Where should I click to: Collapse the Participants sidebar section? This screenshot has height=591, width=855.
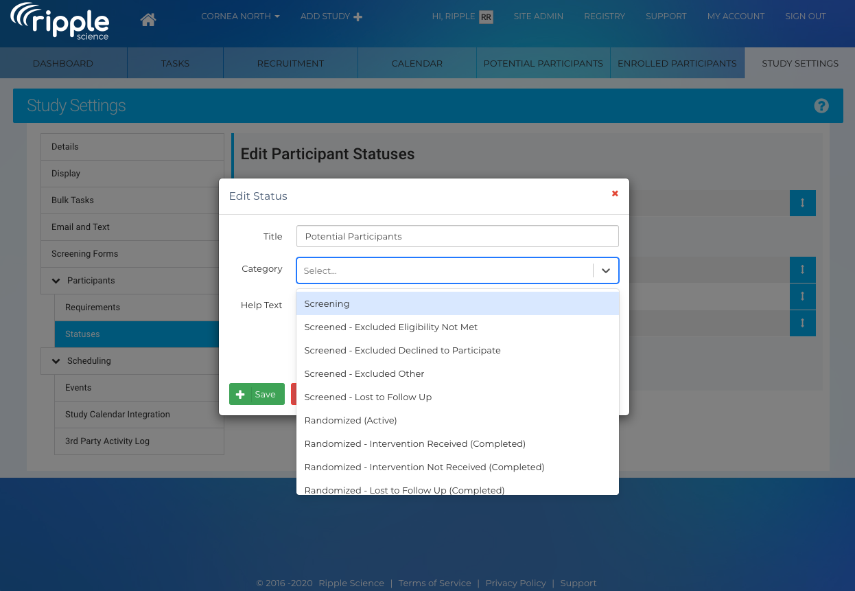point(56,281)
